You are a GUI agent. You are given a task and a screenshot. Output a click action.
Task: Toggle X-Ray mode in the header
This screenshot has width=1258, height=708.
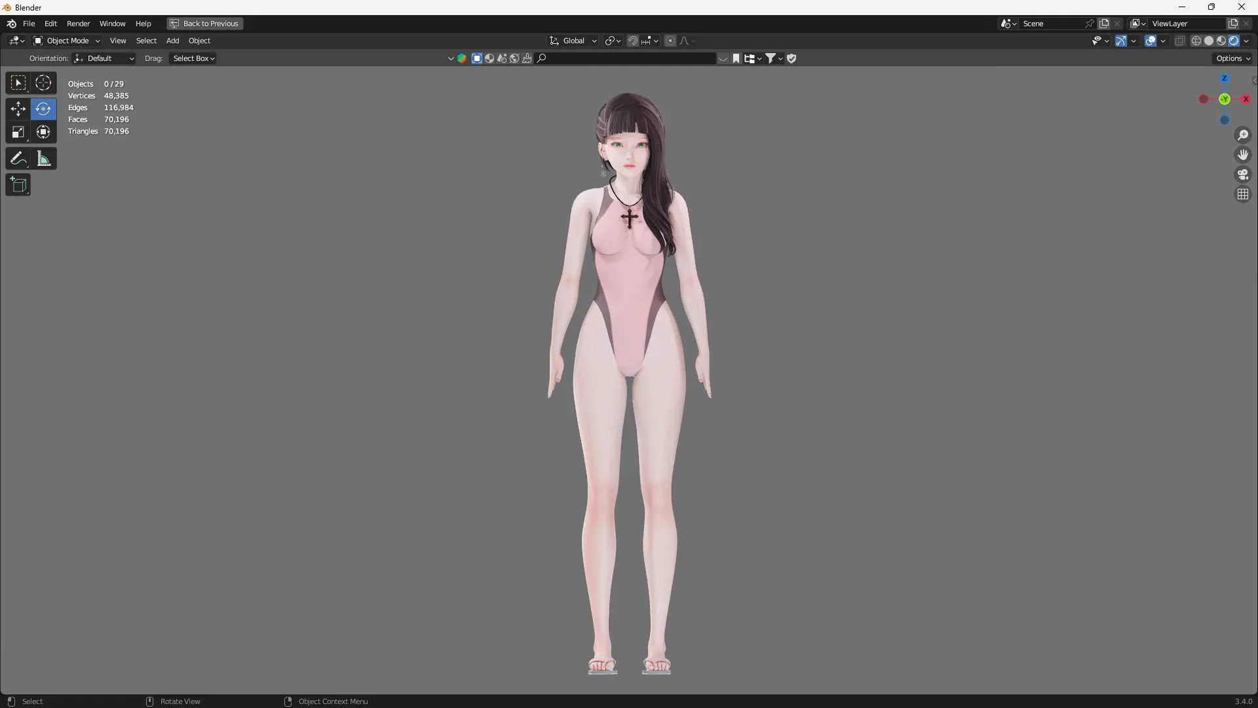point(1179,40)
